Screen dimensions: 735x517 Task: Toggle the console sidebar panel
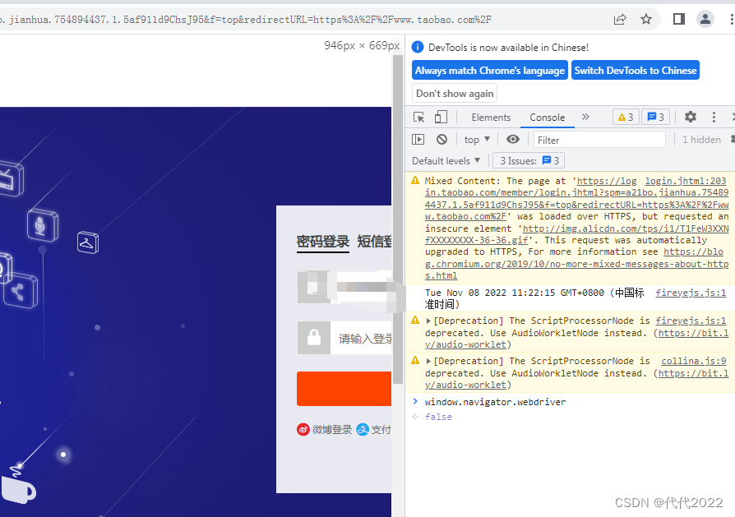tap(417, 139)
